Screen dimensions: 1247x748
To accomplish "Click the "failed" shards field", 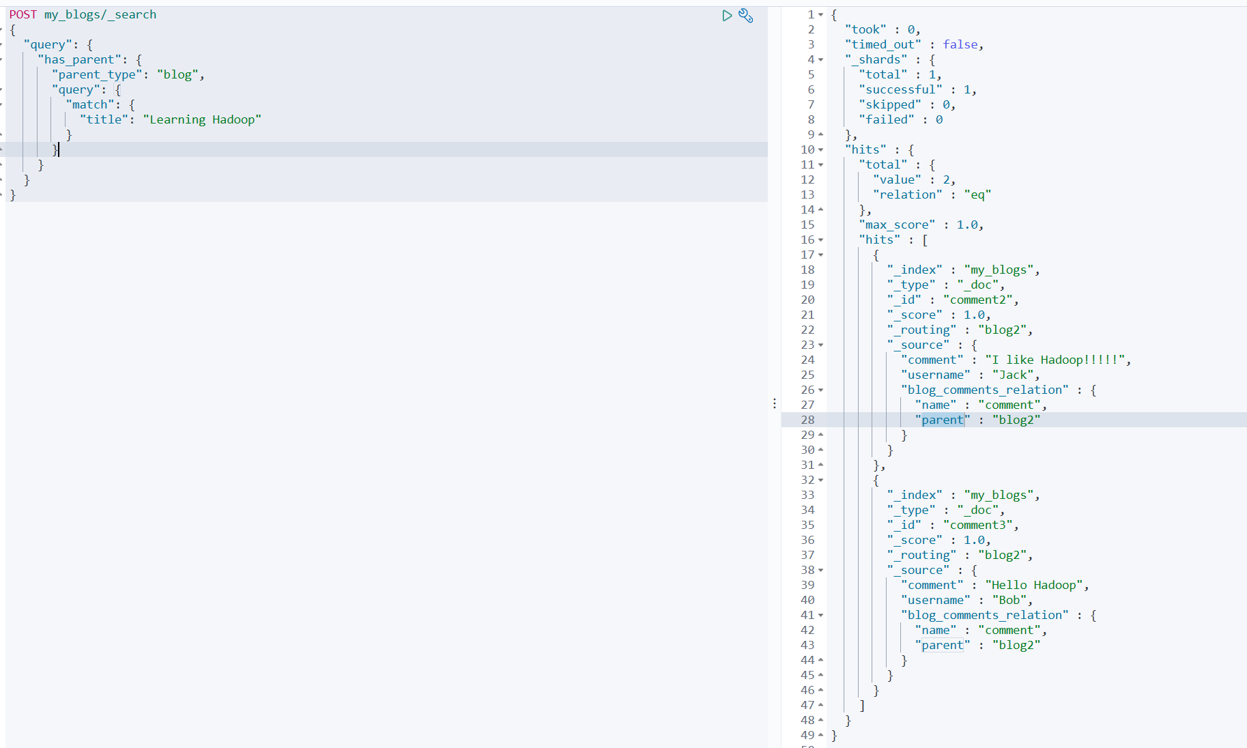I will pos(887,119).
